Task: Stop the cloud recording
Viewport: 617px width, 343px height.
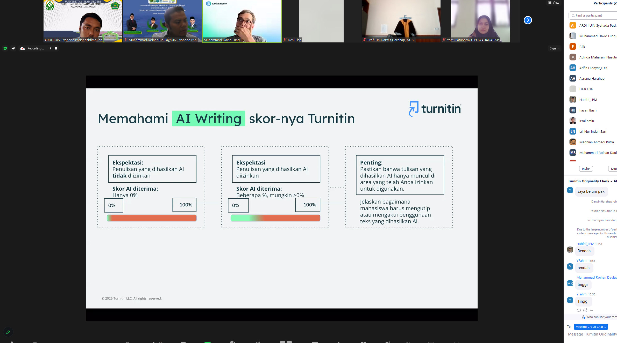Action: click(x=56, y=48)
